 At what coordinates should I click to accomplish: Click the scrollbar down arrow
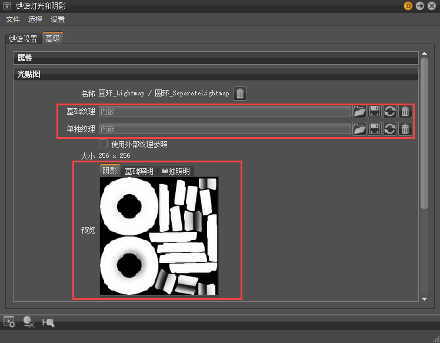coord(424,299)
